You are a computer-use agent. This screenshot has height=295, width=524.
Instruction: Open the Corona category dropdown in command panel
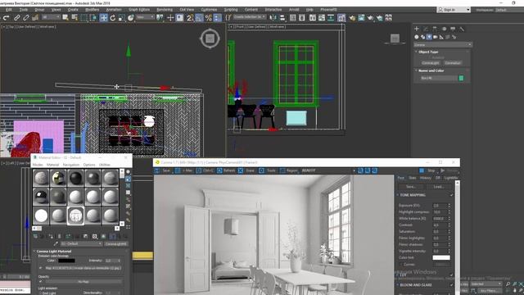click(x=443, y=44)
